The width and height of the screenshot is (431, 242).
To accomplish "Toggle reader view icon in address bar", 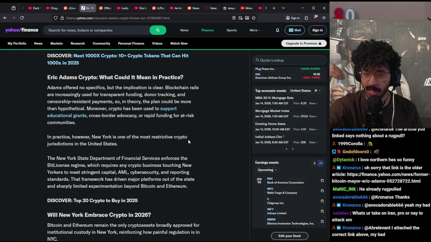I will pos(234,18).
